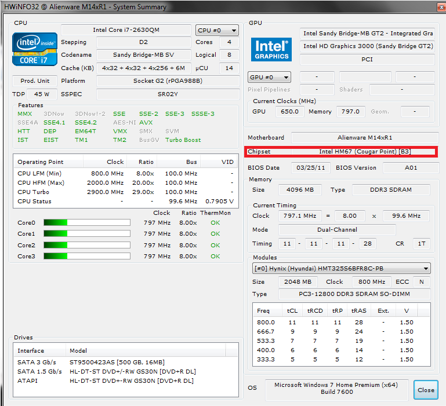
Task: Click the Intel HD Graphics 3000 name field
Action: pos(367,46)
